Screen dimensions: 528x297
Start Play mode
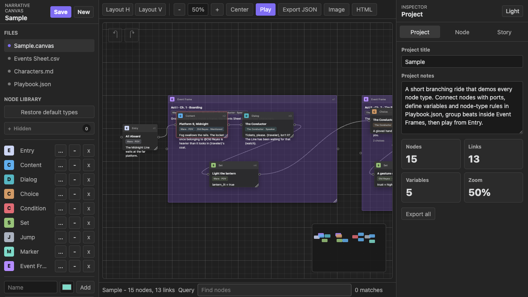click(x=266, y=9)
